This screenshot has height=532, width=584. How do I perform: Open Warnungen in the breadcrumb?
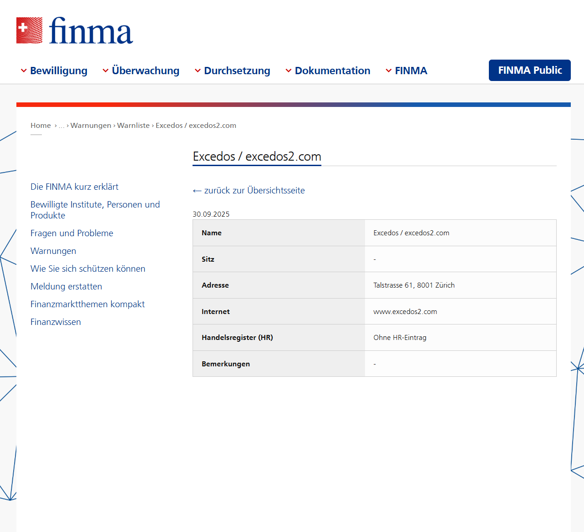[91, 126]
